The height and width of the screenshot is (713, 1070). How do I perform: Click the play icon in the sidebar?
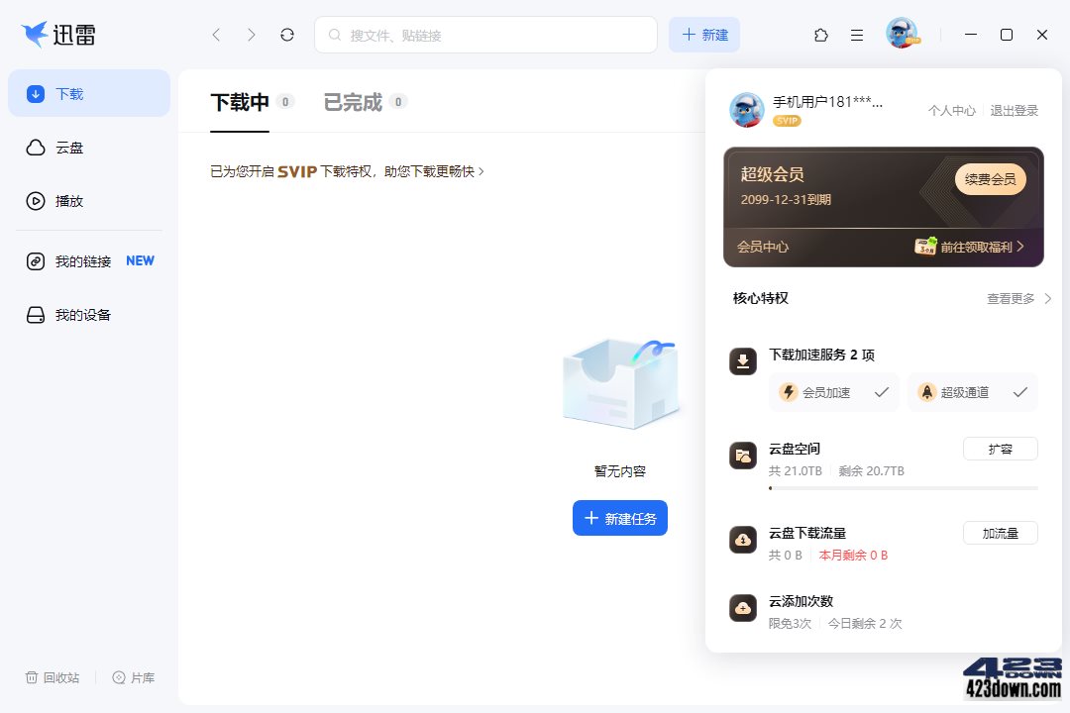36,201
